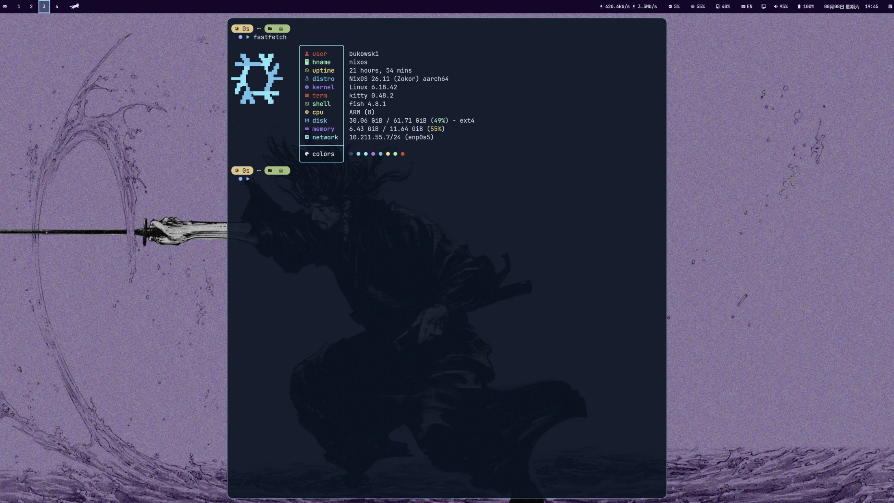This screenshot has width=894, height=503.
Task: Select the hostname value nixos
Action: [x=358, y=62]
